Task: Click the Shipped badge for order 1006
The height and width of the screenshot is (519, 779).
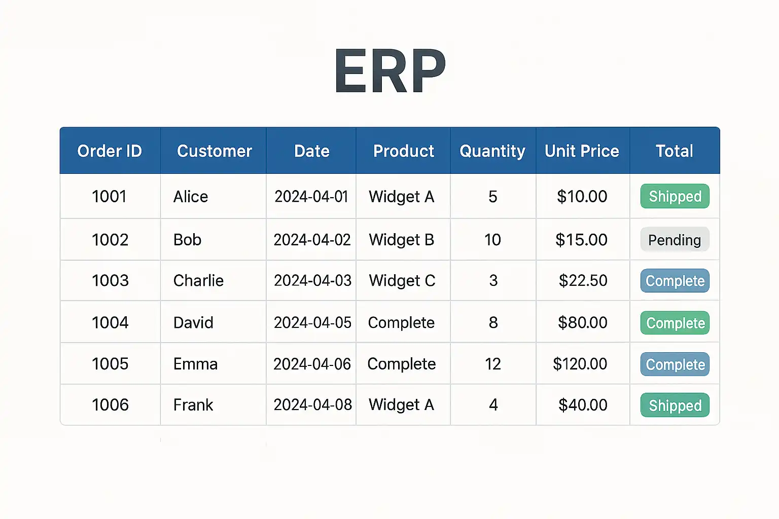Action: tap(675, 405)
